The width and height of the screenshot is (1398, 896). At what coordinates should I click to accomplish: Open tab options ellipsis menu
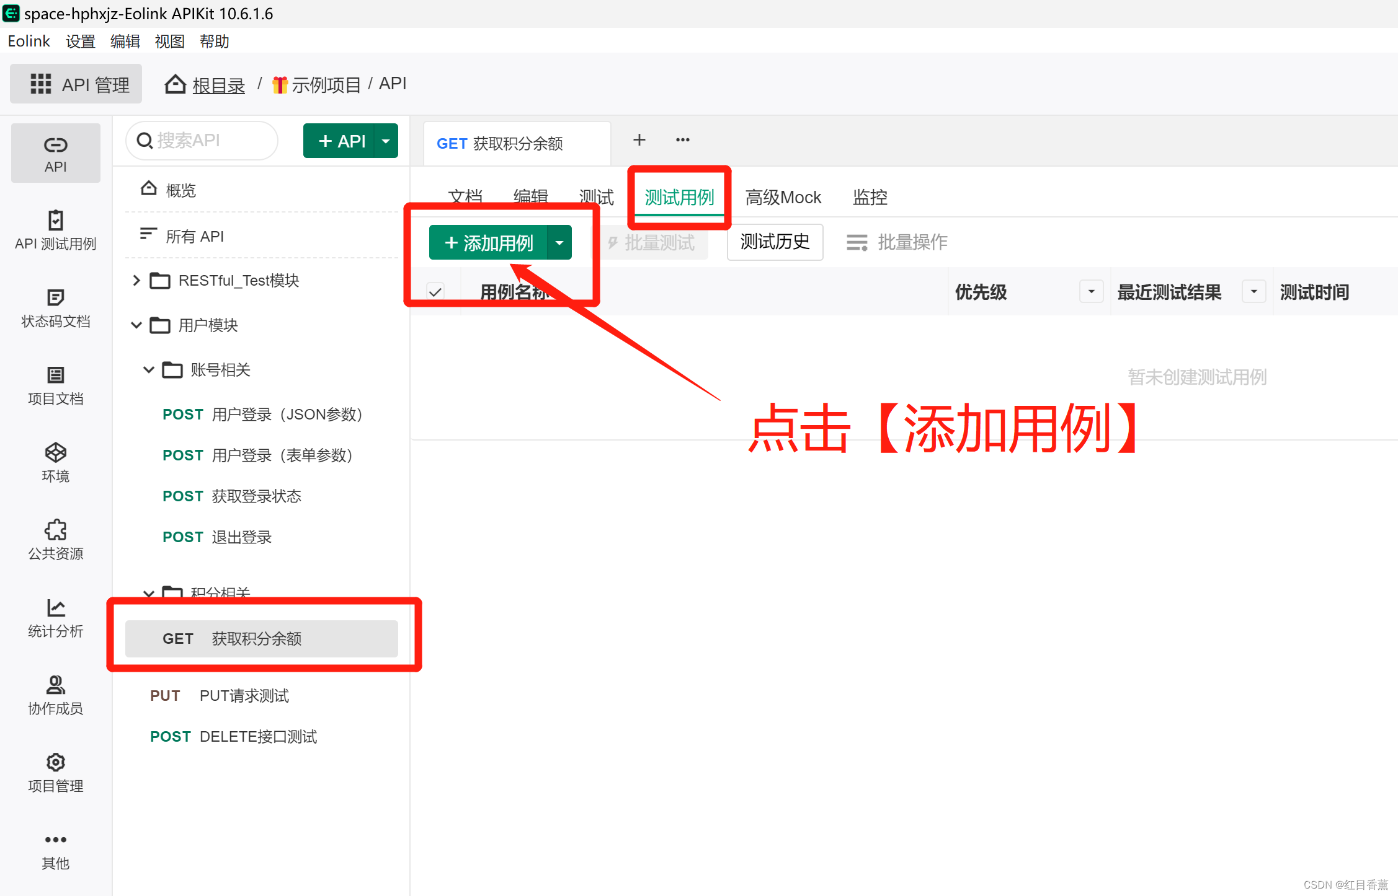click(682, 140)
